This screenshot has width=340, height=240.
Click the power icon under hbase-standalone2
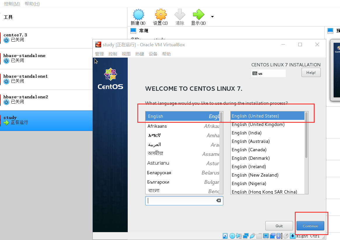click(x=6, y=102)
